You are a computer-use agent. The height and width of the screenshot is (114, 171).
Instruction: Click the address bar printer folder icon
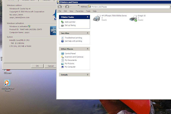tap(90, 7)
